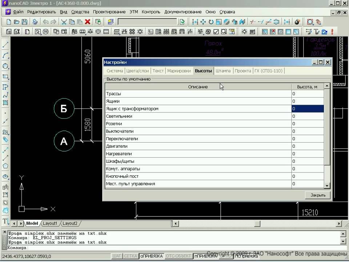This screenshot has width=349, height=262.
Task: Toggle СЕТКА grid mode in status bar
Action: coord(131,256)
